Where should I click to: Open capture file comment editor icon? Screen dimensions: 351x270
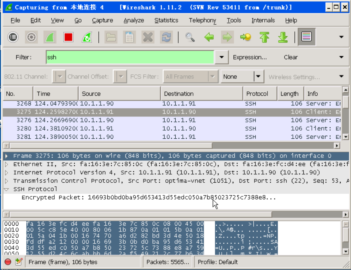(19, 261)
